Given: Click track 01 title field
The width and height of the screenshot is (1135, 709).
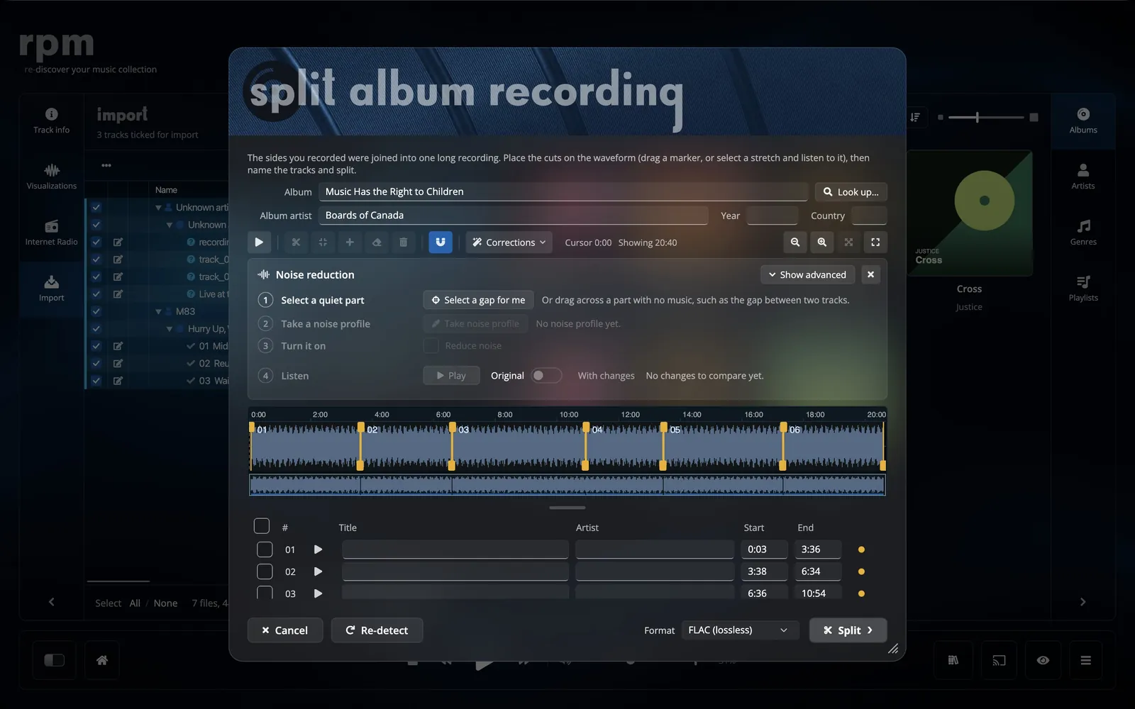Looking at the screenshot, I should 455,549.
